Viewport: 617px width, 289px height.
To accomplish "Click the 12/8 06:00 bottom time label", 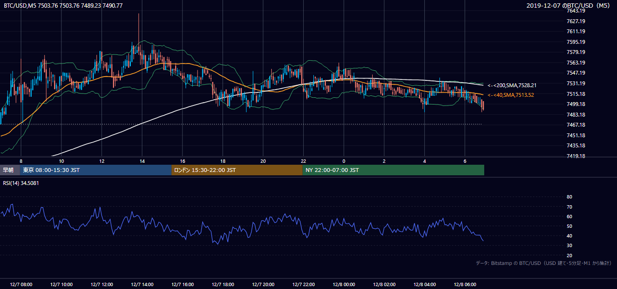I will click(464, 284).
